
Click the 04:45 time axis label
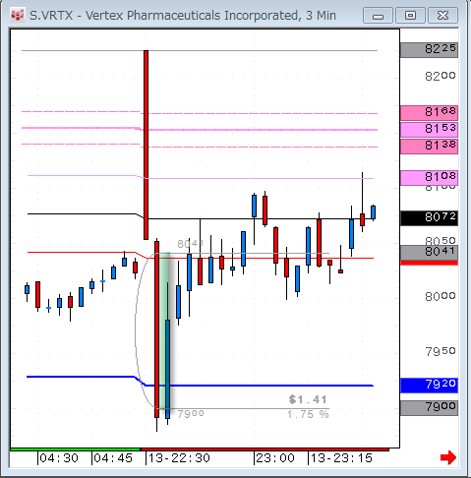113,458
